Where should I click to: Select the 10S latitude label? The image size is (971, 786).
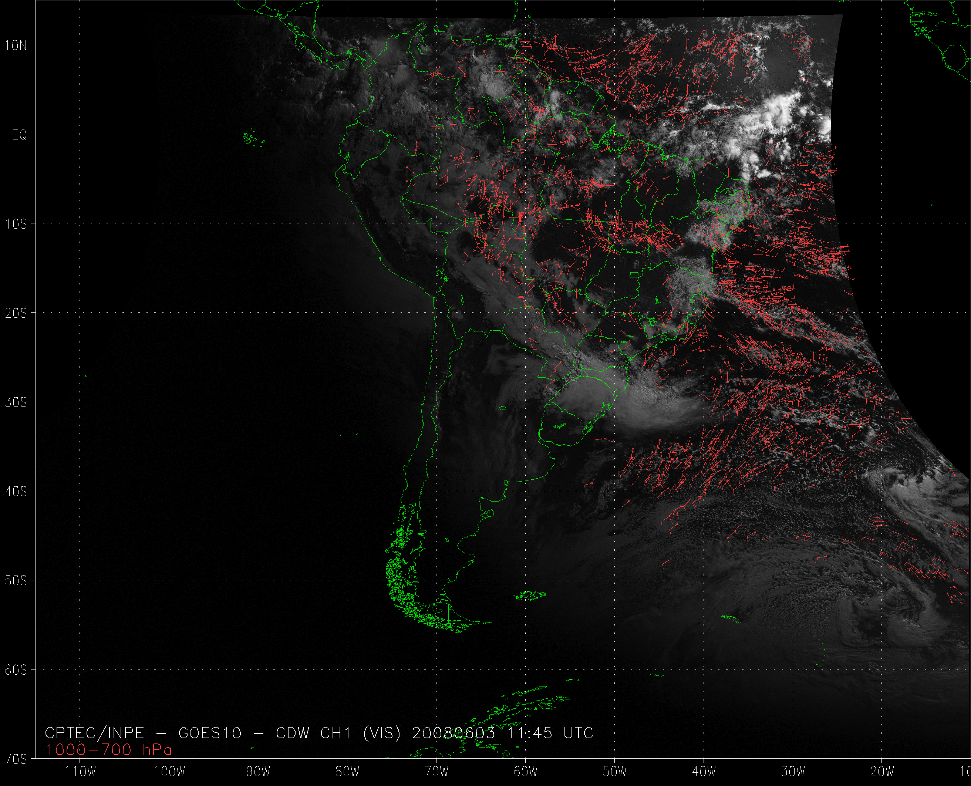pos(16,224)
